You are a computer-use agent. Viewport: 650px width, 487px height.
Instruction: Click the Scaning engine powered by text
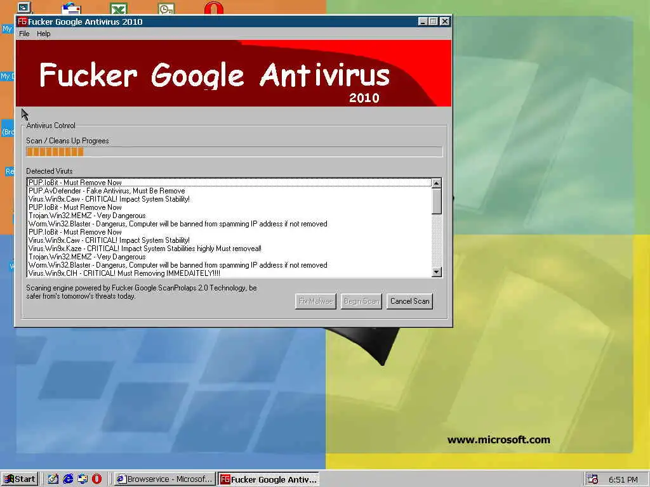pyautogui.click(x=142, y=292)
